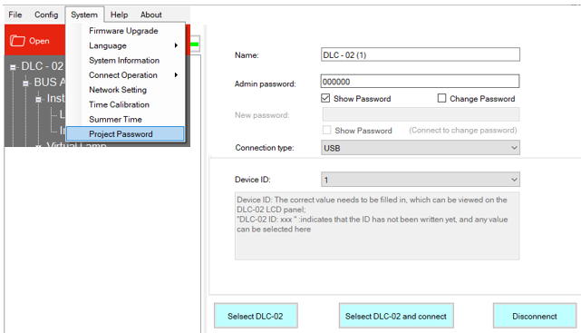Click the Selsect DLC-02 button
This screenshot has width=581, height=333.
tap(256, 316)
